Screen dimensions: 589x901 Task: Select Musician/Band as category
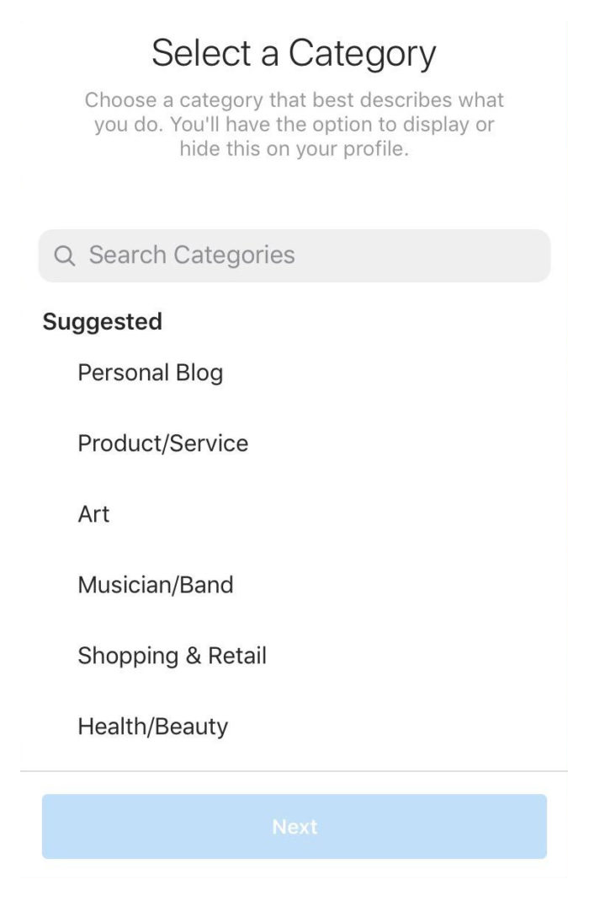(156, 585)
